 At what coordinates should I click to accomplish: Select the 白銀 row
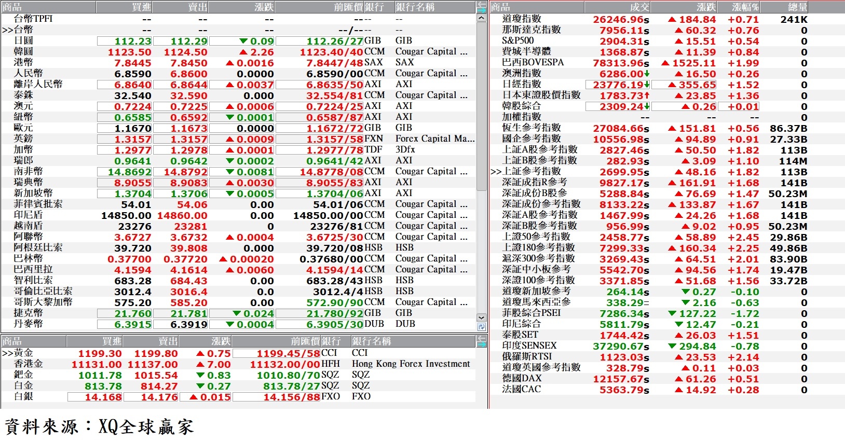pyautogui.click(x=238, y=396)
